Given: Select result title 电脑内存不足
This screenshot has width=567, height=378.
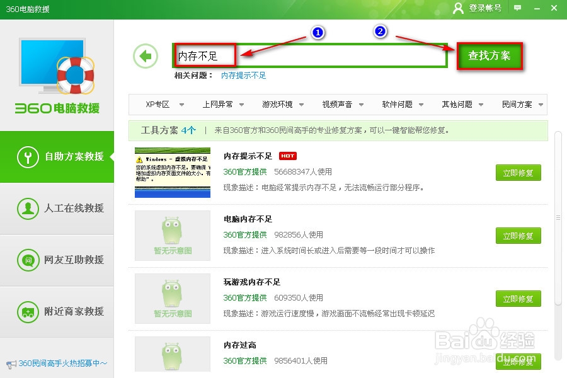Looking at the screenshot, I should tap(248, 219).
